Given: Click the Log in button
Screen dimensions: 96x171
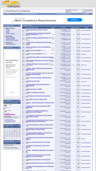Looking at the screenshot, I should coord(85,12).
